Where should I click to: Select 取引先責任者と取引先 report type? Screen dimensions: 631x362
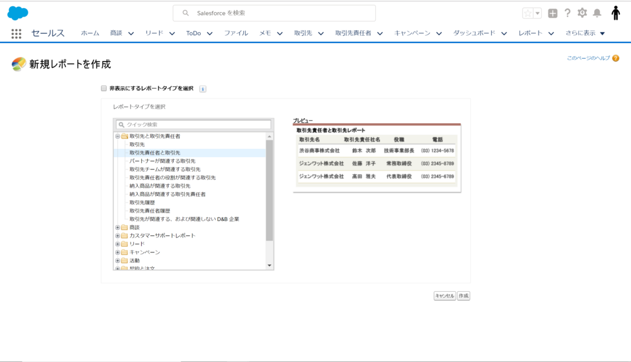click(x=155, y=153)
